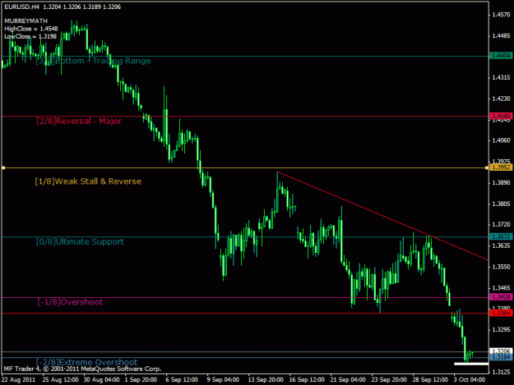Click the 9 Sep 04:00 date label
This screenshot has width=514, height=385.
223,380
